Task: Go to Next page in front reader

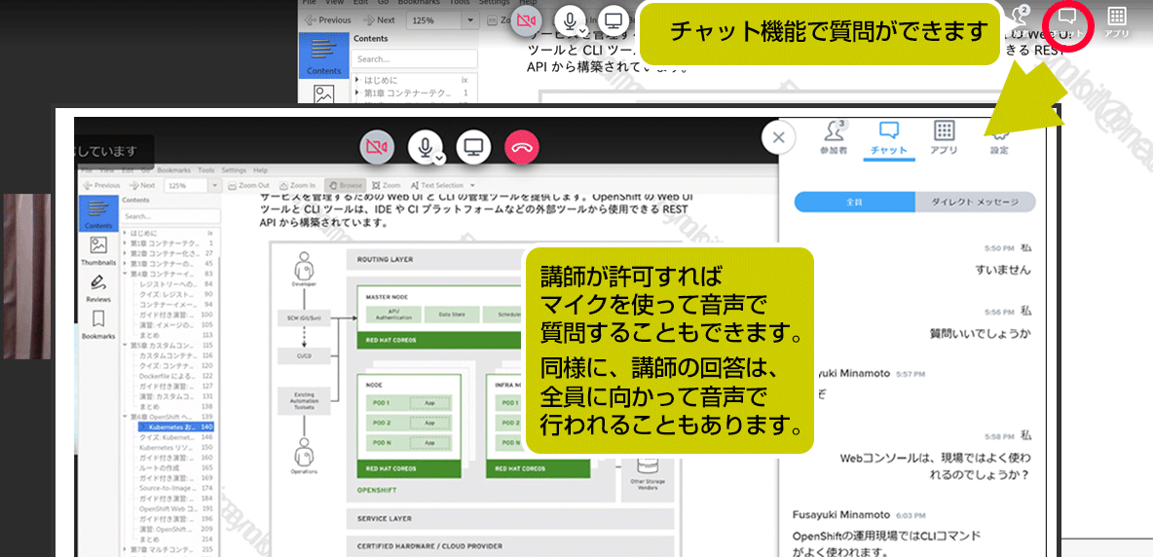Action: click(142, 186)
